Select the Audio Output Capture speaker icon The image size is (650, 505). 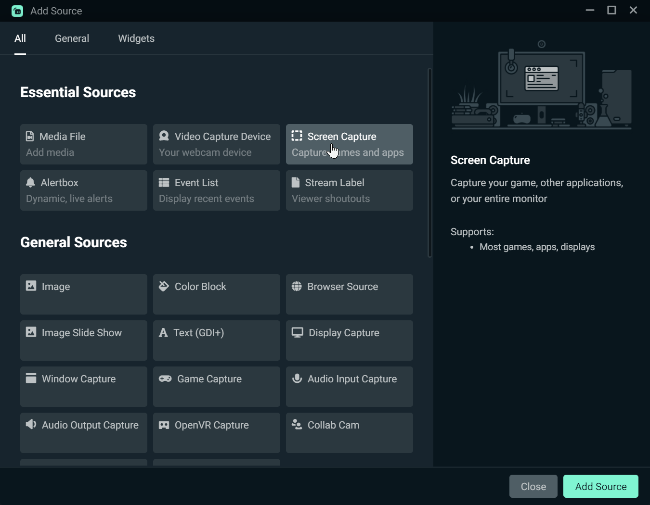coord(31,424)
